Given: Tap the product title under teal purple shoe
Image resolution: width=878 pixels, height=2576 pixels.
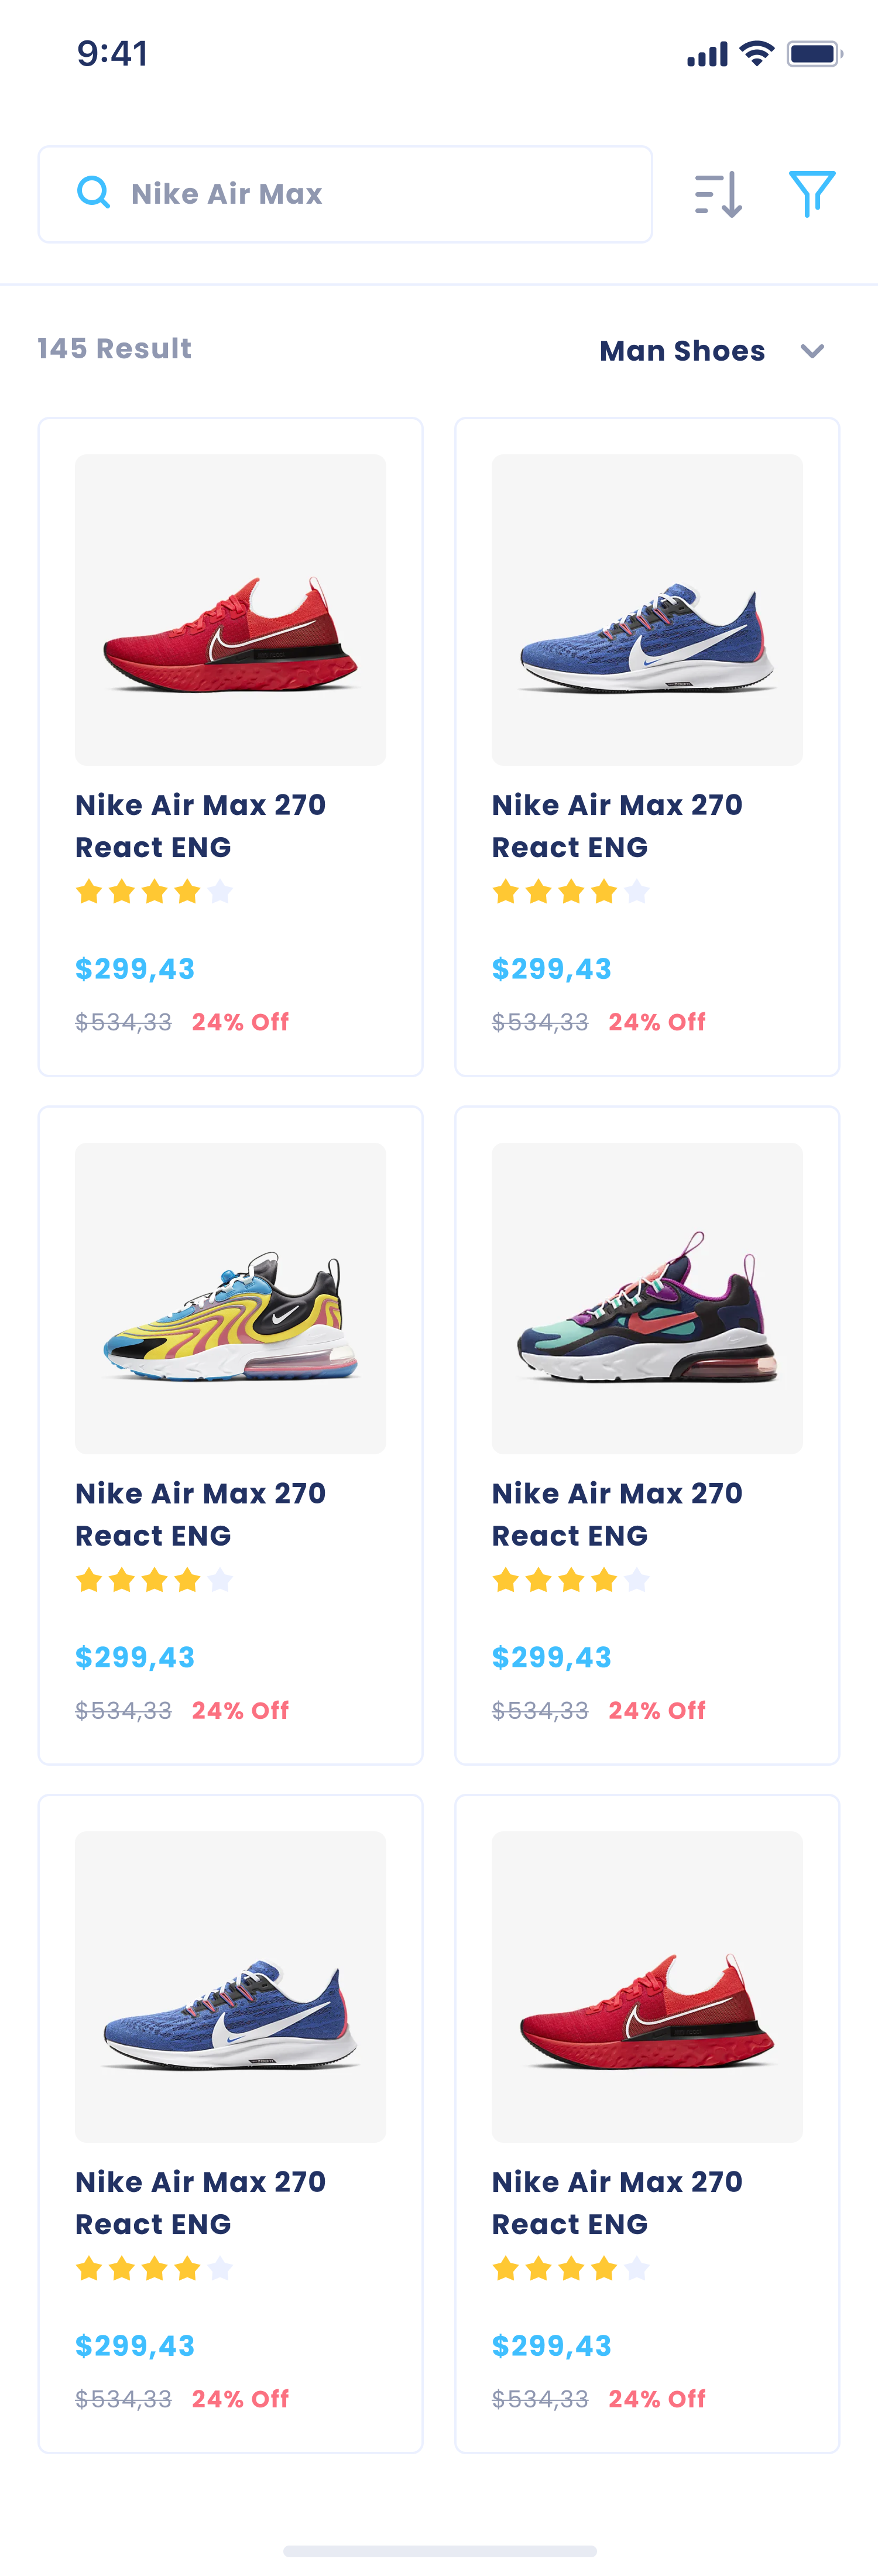Looking at the screenshot, I should coord(617,1514).
